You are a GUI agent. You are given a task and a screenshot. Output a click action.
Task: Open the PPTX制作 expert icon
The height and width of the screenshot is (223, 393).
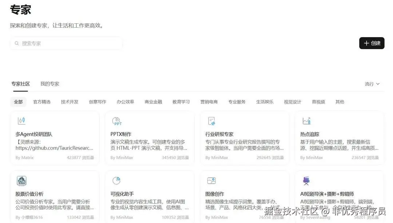coord(116,120)
